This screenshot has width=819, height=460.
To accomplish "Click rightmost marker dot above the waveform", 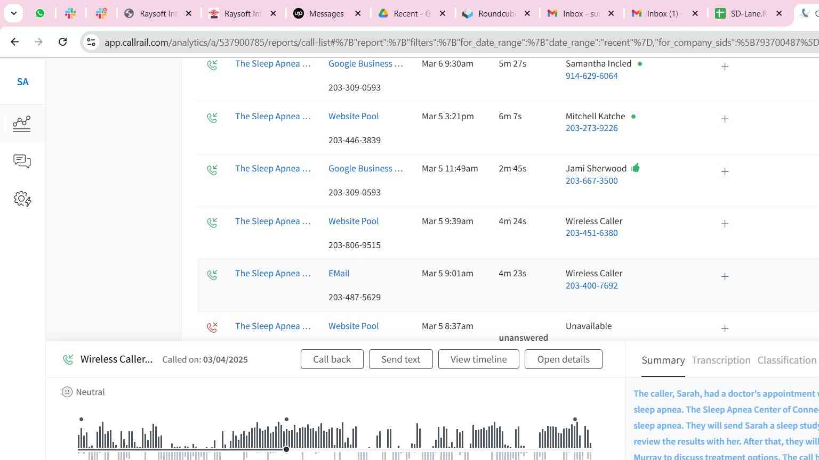I will point(575,420).
